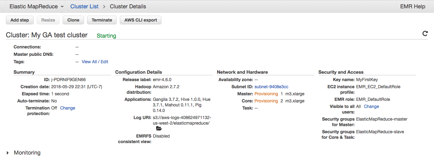The width and height of the screenshot is (434, 157).
Task: Open the Elastic MapReduce dropdown menu
Action: point(37,6)
